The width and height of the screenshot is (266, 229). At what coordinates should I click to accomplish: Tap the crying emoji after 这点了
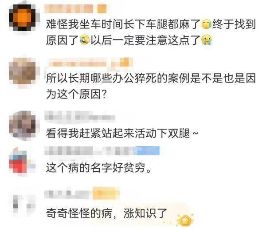[x=206, y=40]
